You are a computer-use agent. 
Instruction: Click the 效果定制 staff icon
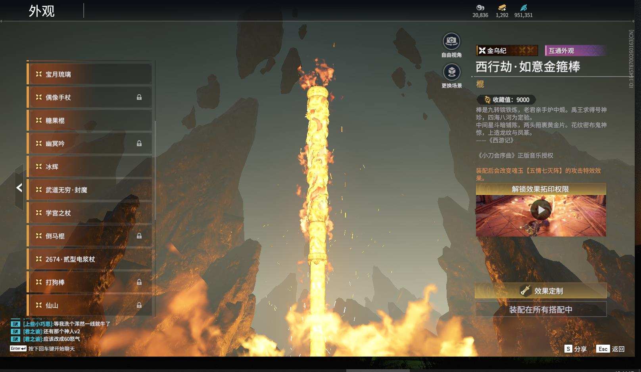click(x=526, y=290)
